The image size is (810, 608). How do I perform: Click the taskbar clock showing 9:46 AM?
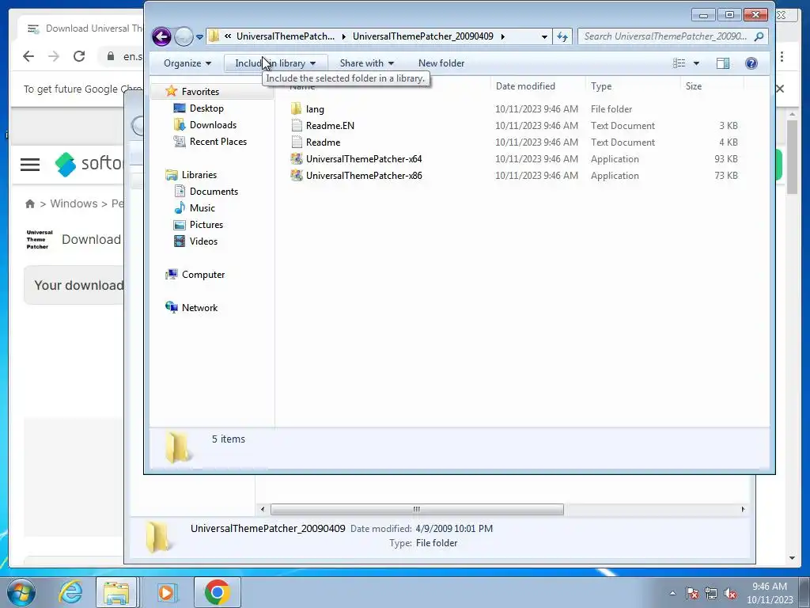769,593
